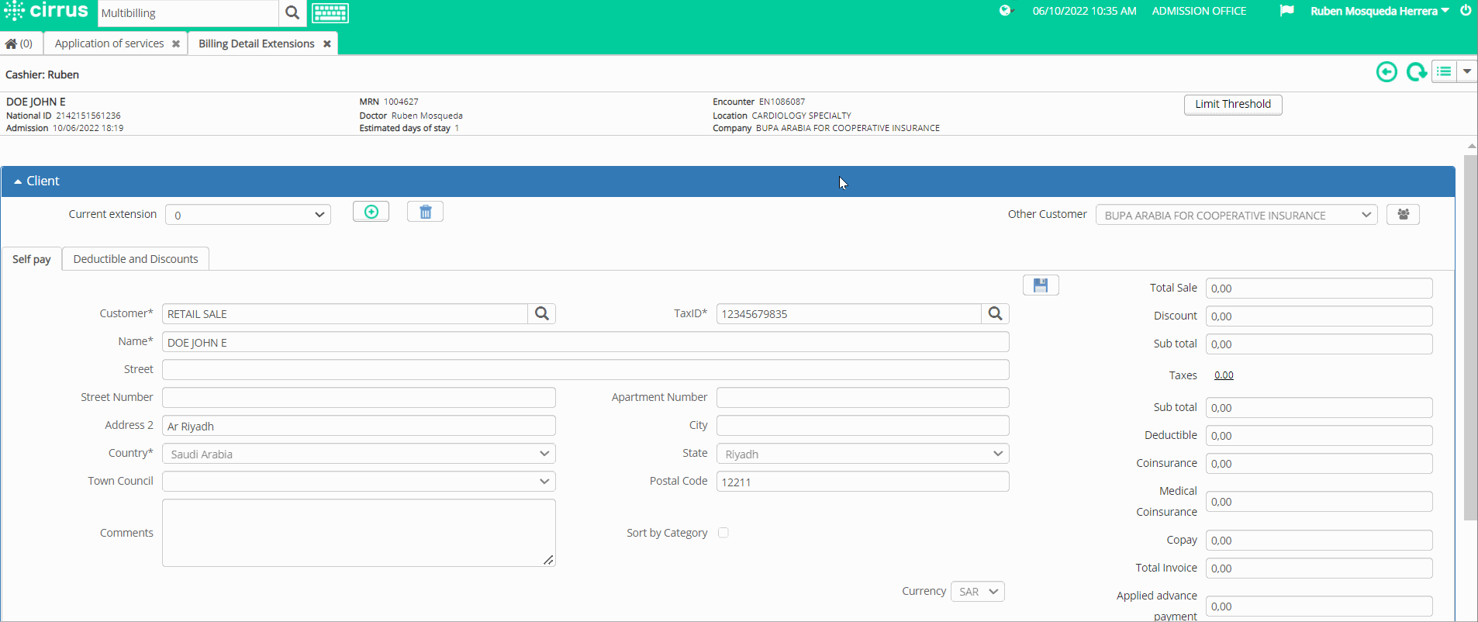Click the Limit Threshold button
This screenshot has width=1478, height=622.
pyautogui.click(x=1233, y=105)
